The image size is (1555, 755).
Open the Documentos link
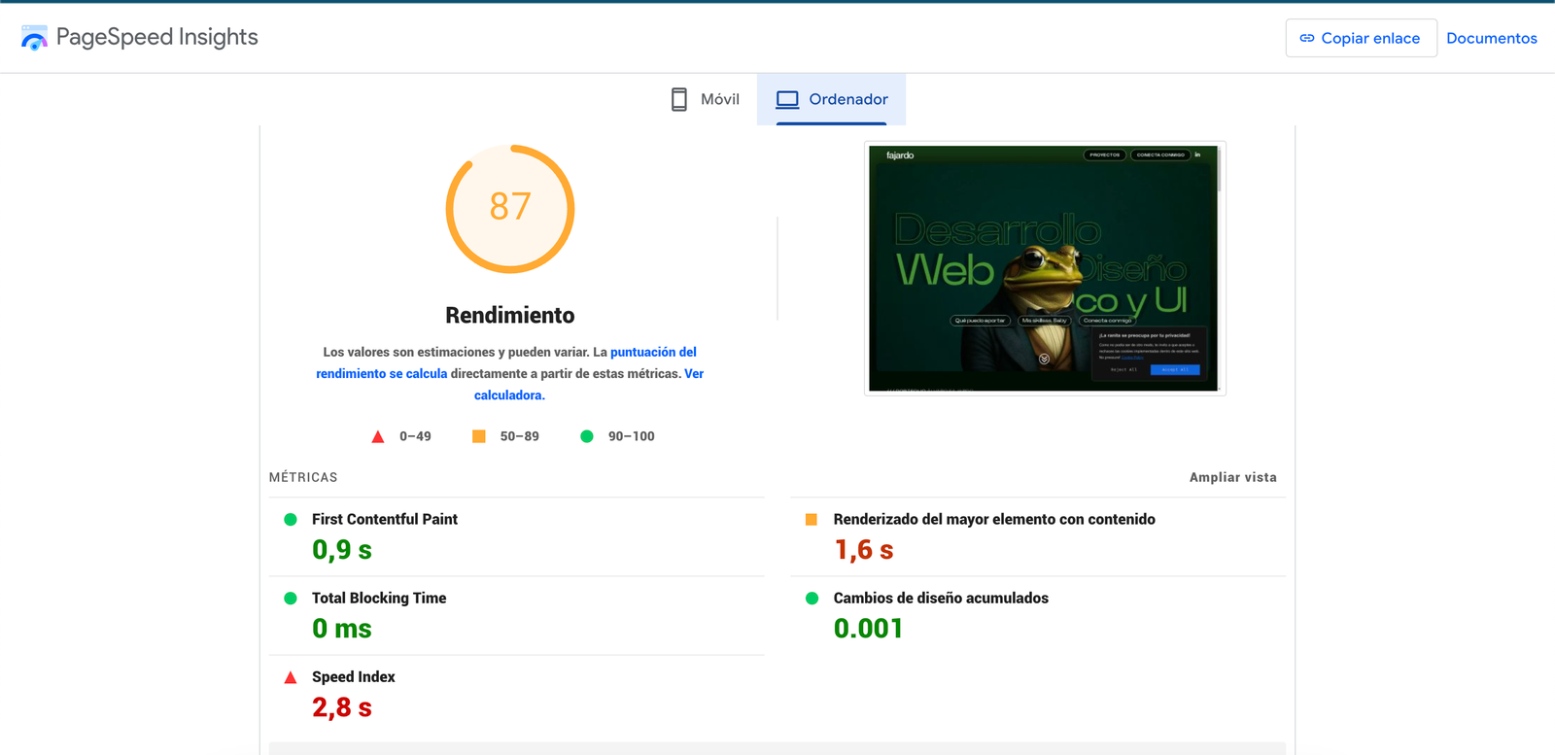pyautogui.click(x=1491, y=38)
